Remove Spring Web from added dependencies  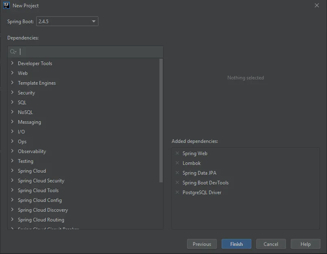point(177,153)
